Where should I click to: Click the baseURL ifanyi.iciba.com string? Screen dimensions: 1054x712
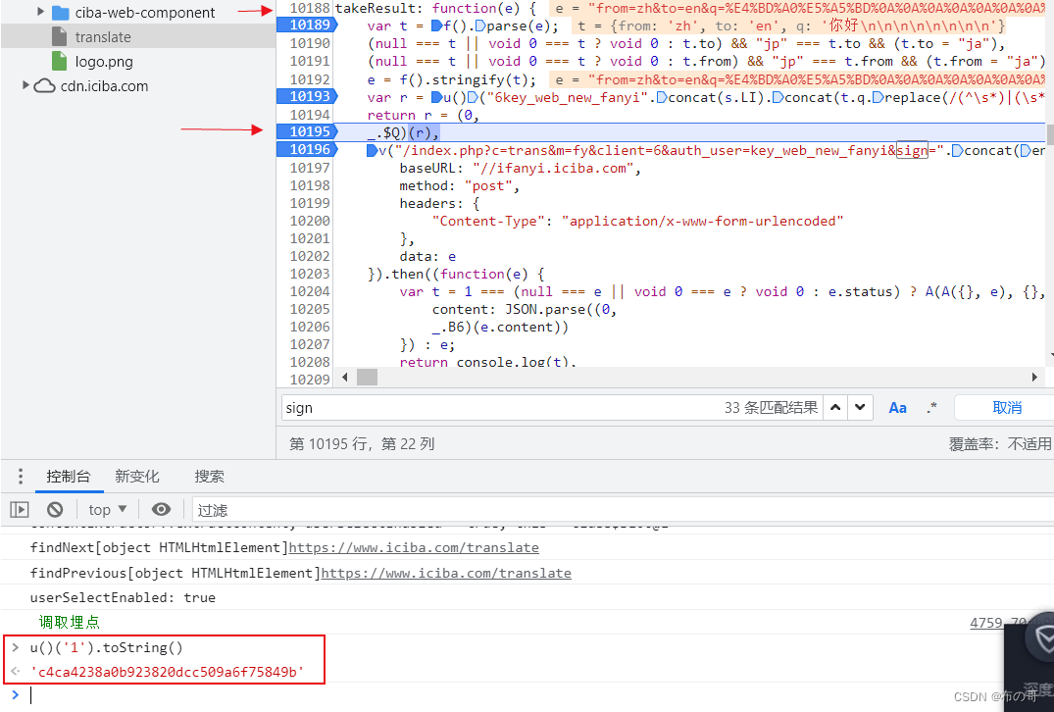click(553, 168)
